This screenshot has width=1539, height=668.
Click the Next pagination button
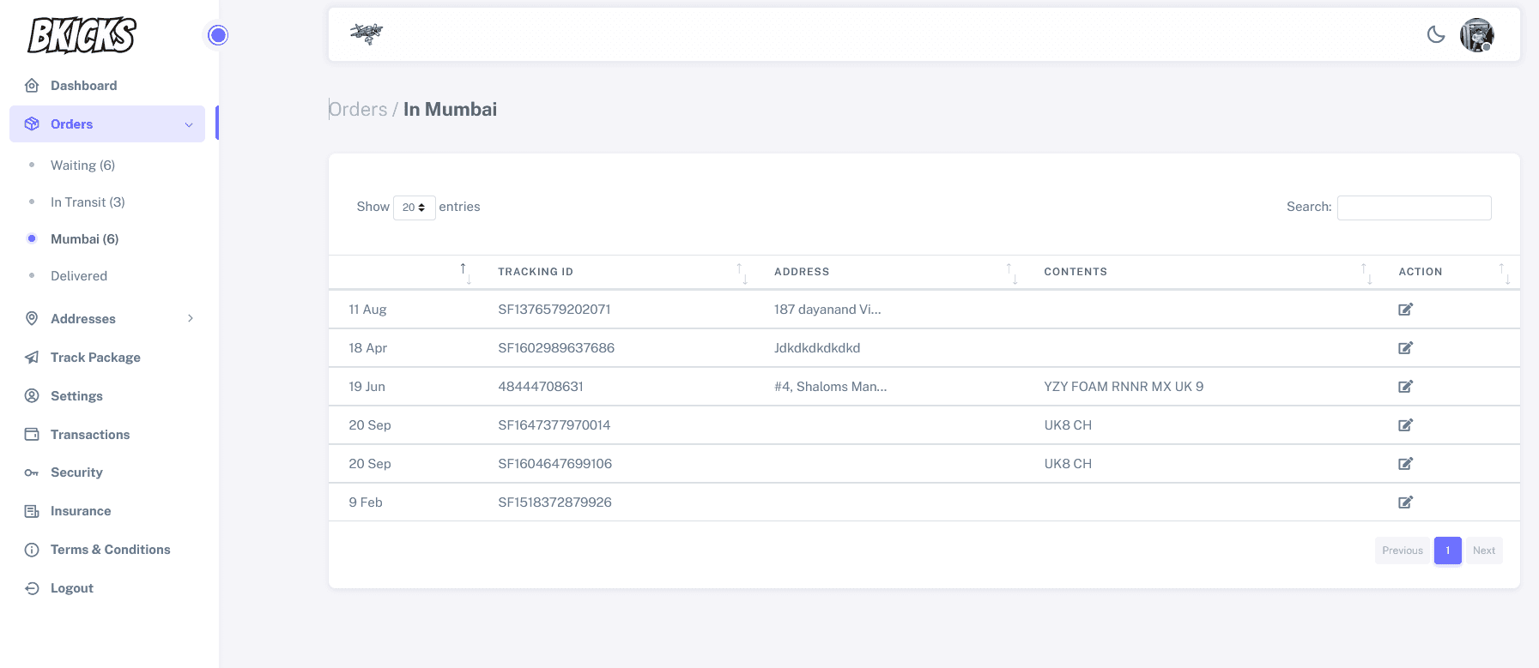click(1483, 551)
